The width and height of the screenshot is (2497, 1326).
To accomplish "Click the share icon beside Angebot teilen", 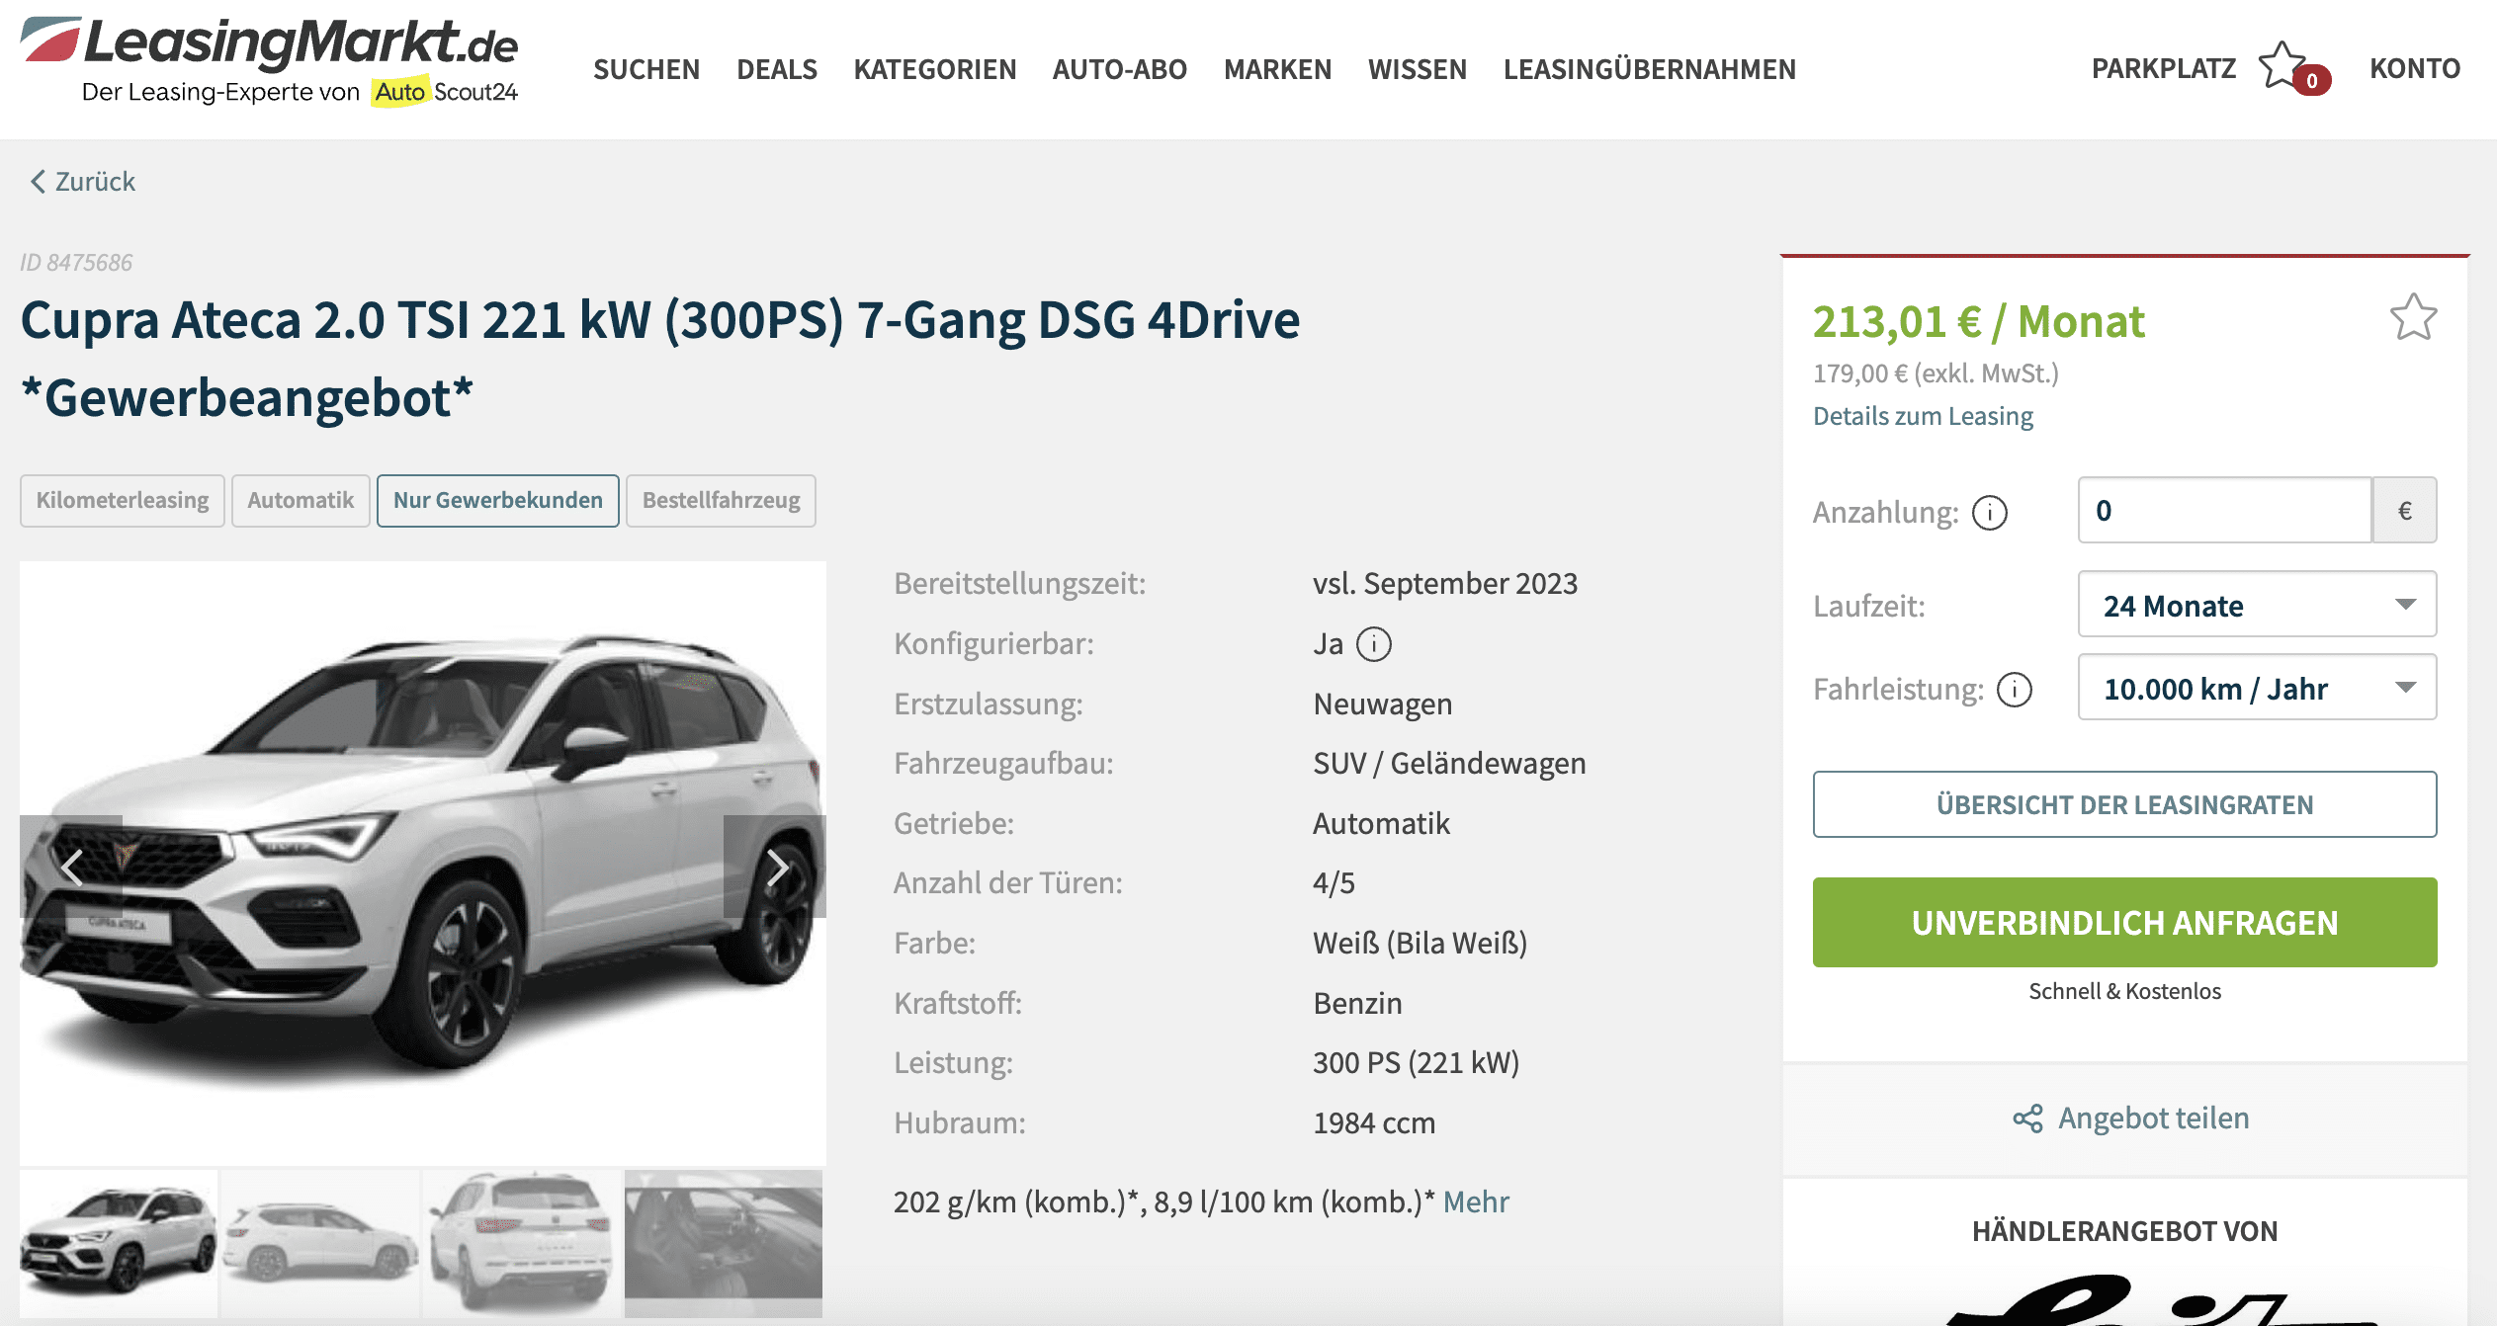I will pyautogui.click(x=2027, y=1119).
